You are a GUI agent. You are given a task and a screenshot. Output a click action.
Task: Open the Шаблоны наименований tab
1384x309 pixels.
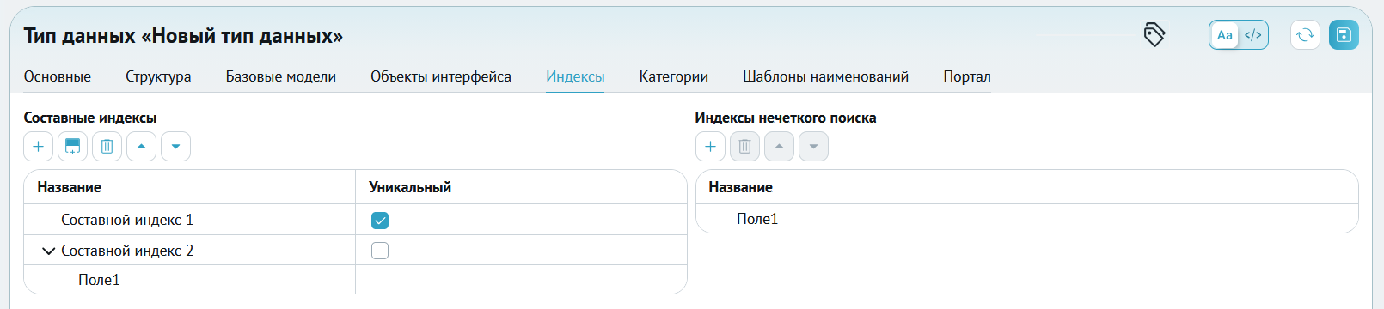pyautogui.click(x=825, y=76)
